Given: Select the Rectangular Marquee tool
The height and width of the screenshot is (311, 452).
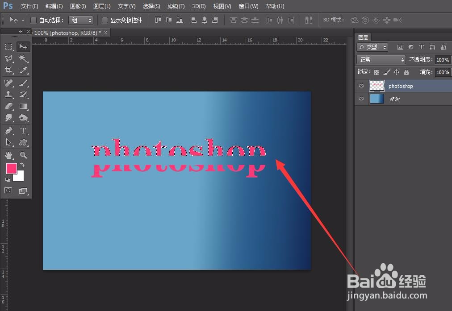Looking at the screenshot, I should click(x=8, y=47).
